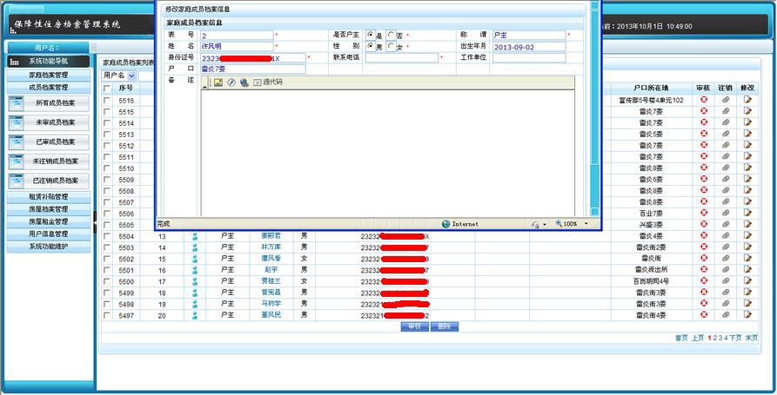Expand the 家庭档案管理 menu section
Screen dimensions: 777x395
[x=49, y=76]
